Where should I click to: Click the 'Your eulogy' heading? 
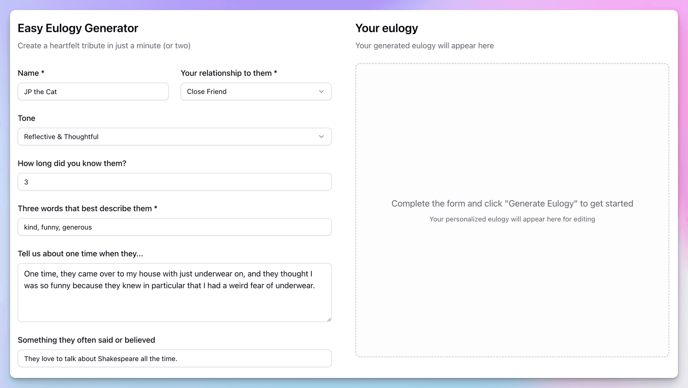(x=387, y=28)
